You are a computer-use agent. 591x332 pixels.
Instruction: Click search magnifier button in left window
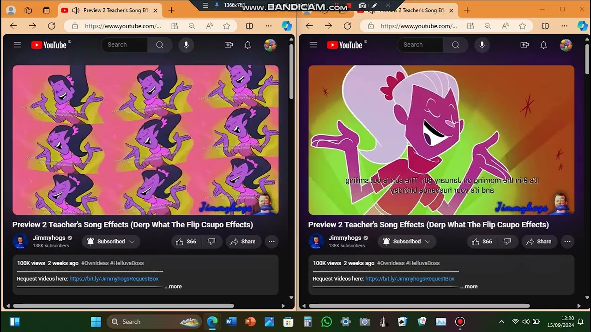click(160, 45)
